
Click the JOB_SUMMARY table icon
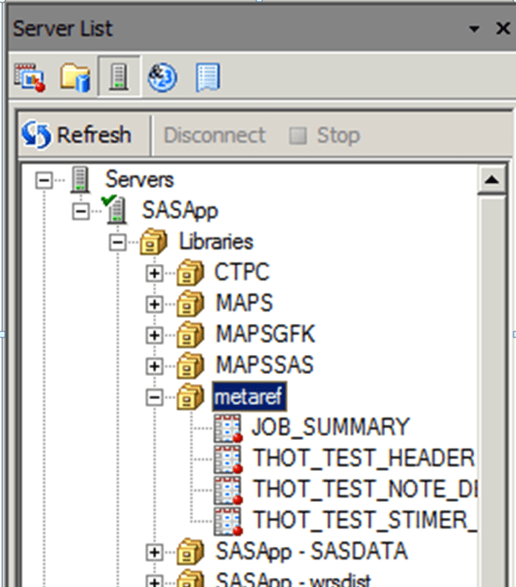(x=228, y=428)
